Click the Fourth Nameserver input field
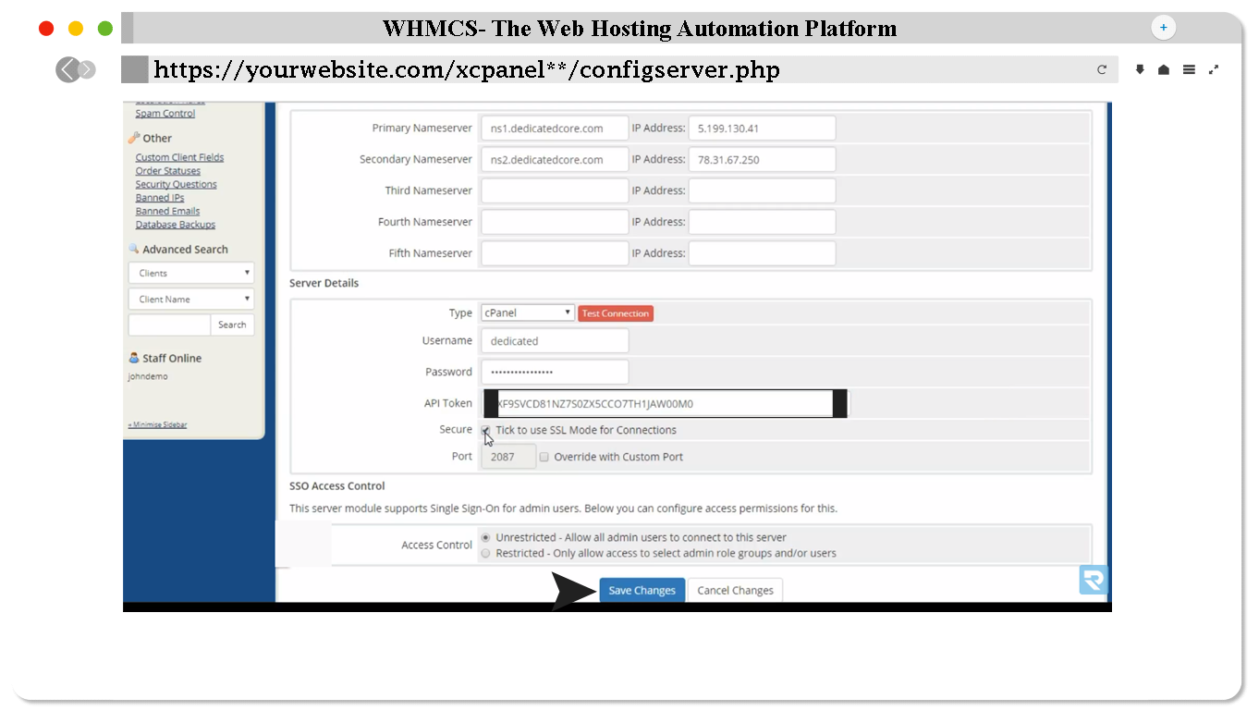The height and width of the screenshot is (711, 1259). [555, 222]
